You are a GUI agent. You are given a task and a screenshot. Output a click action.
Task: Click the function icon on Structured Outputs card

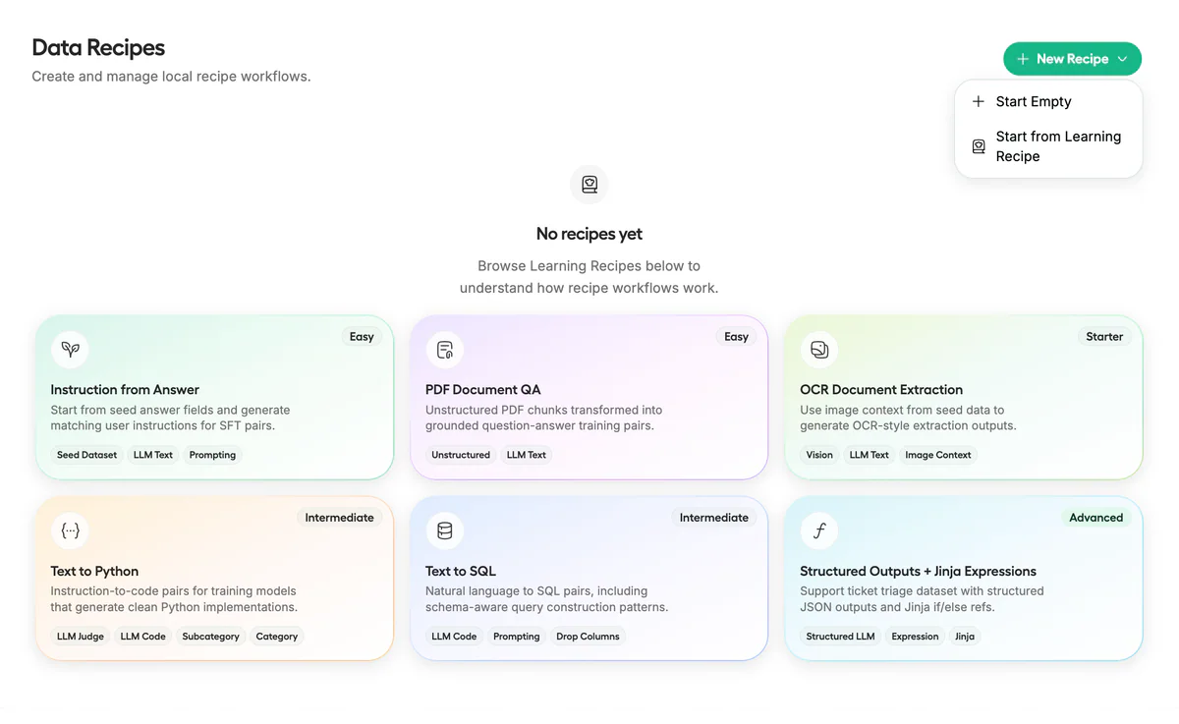click(x=819, y=530)
